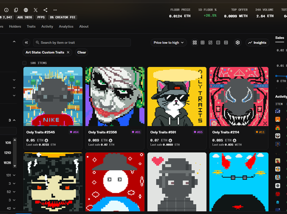Collapse the filter sidebar with double chevron
Screen dimensions: 287x214
(26, 43)
